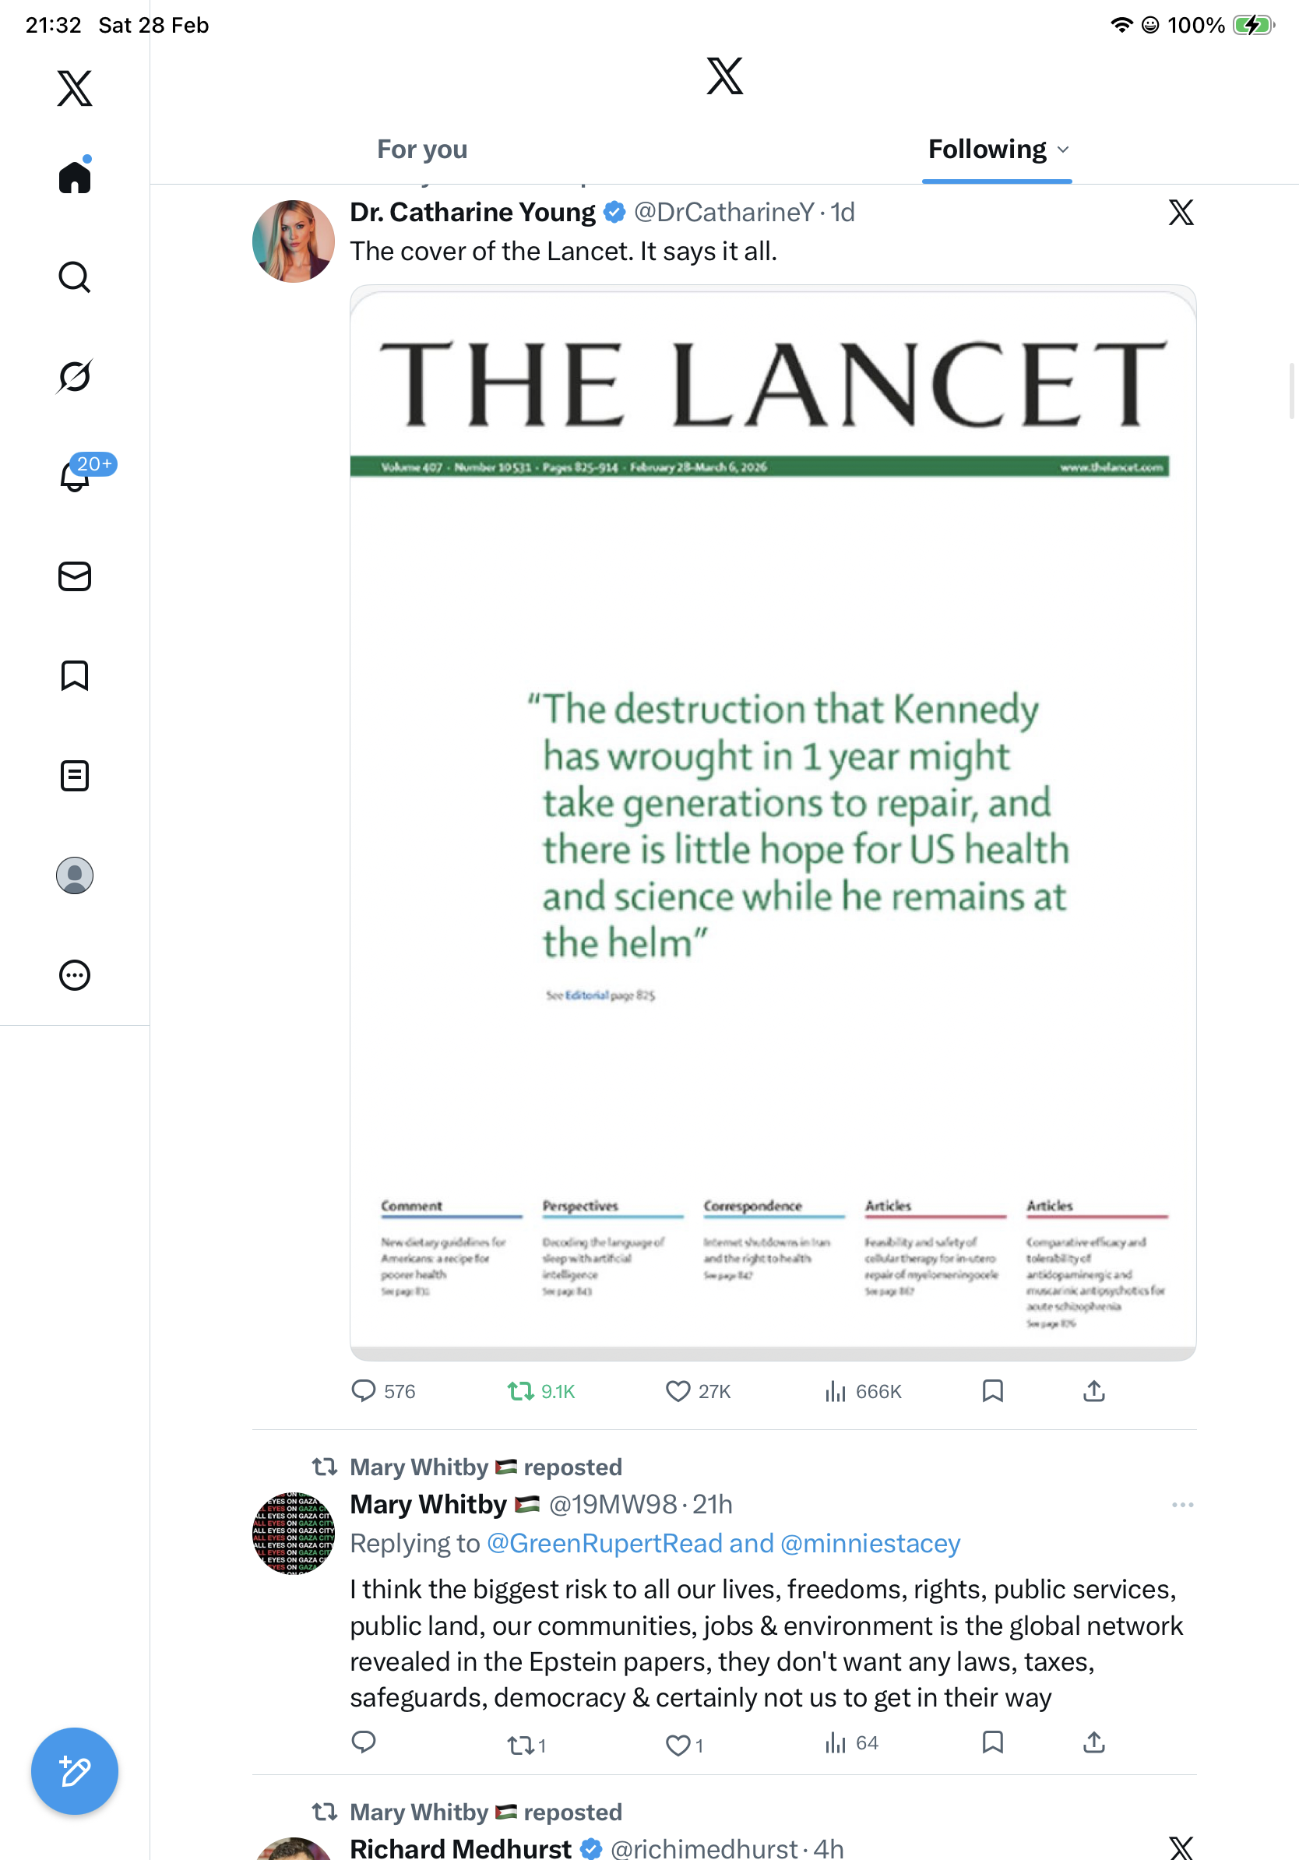Open the Lists icon in sidebar
Screen dimensions: 1299x1860
pyautogui.click(x=75, y=775)
